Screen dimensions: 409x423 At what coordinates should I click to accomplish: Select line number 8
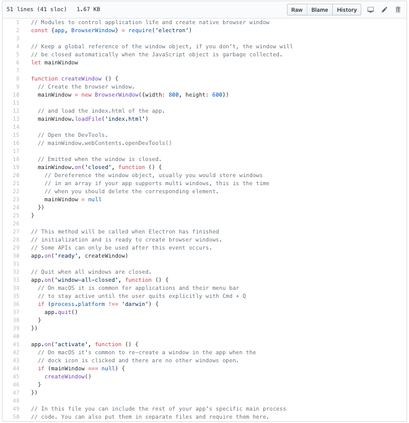(17, 79)
